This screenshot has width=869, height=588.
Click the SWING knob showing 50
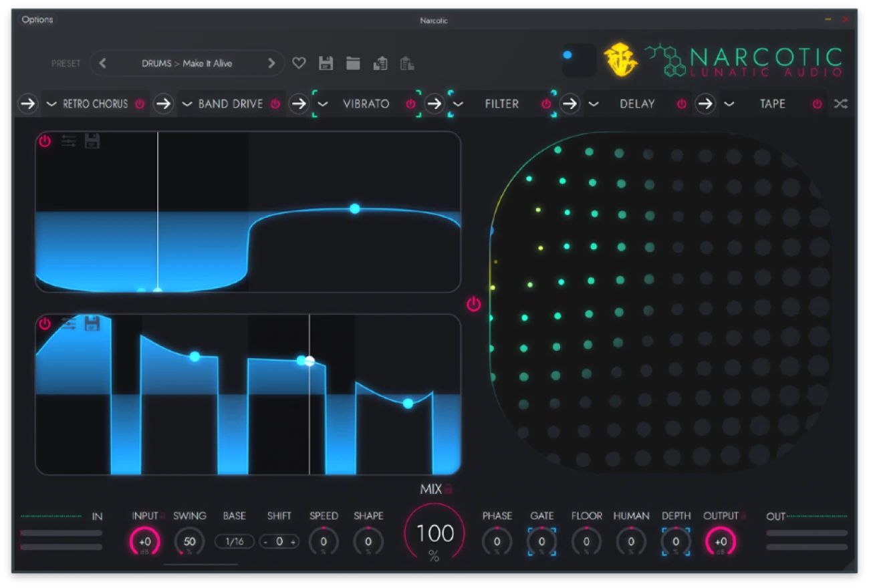click(190, 542)
